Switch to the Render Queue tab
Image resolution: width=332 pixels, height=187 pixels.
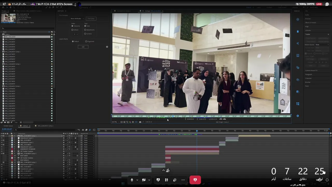(8, 126)
